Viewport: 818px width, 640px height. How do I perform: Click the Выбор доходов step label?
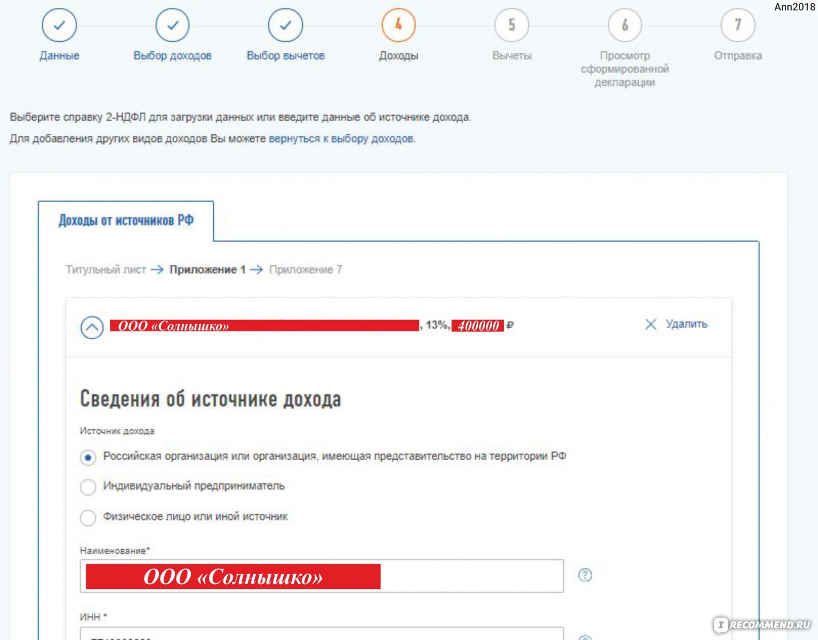pyautogui.click(x=172, y=55)
